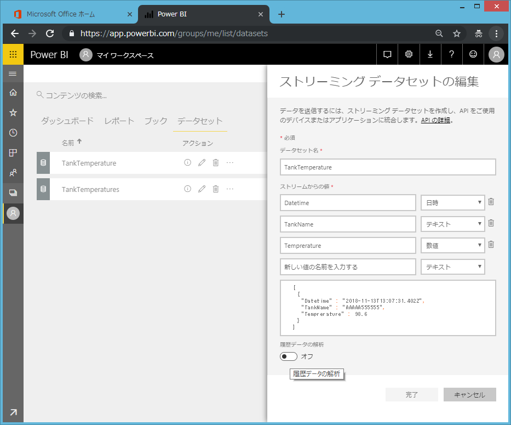This screenshot has width=511, height=425.
Task: Open the 数値 type dropdown for Temprerature
Action: [x=452, y=246]
